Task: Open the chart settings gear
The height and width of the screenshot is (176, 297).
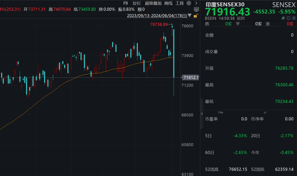Action: point(189,3)
